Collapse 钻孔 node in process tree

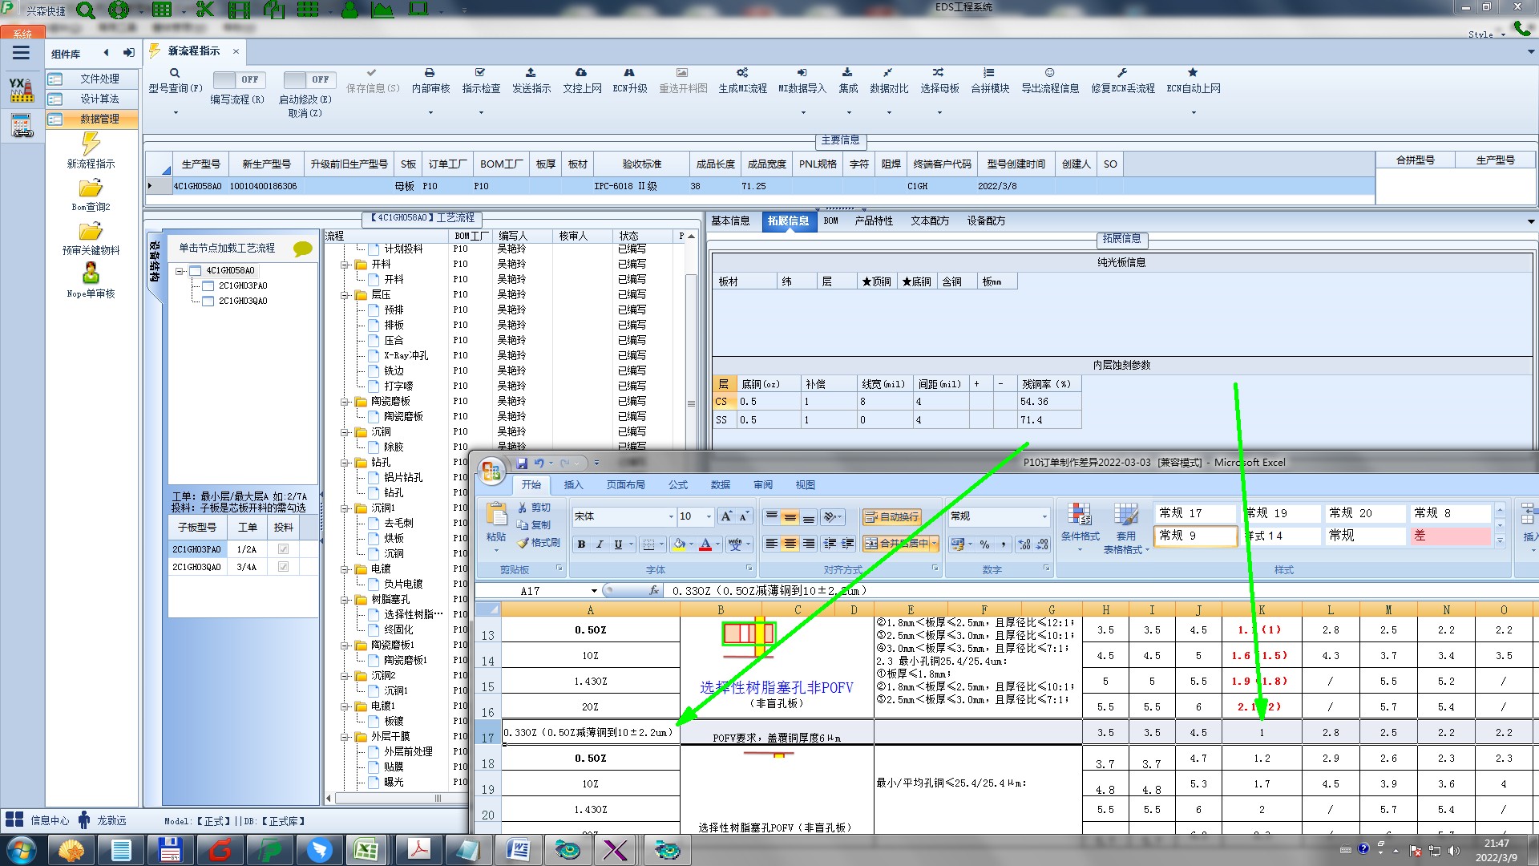point(345,463)
